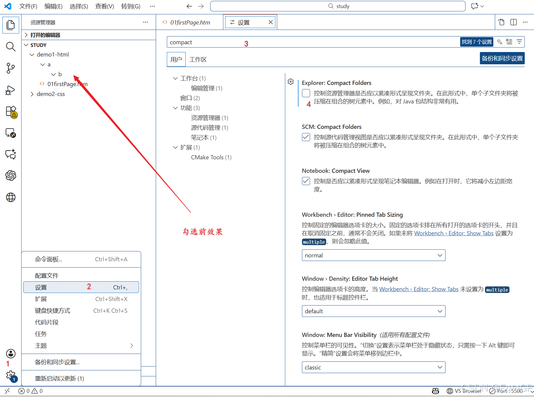This screenshot has height=397, width=534.
Task: Open the editor more actions ellipsis
Action: pyautogui.click(x=525, y=22)
